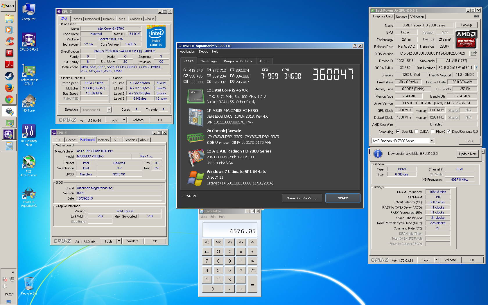Click the BIOS version share icon in GPU-Z
The image size is (488, 305).
[x=474, y=53]
